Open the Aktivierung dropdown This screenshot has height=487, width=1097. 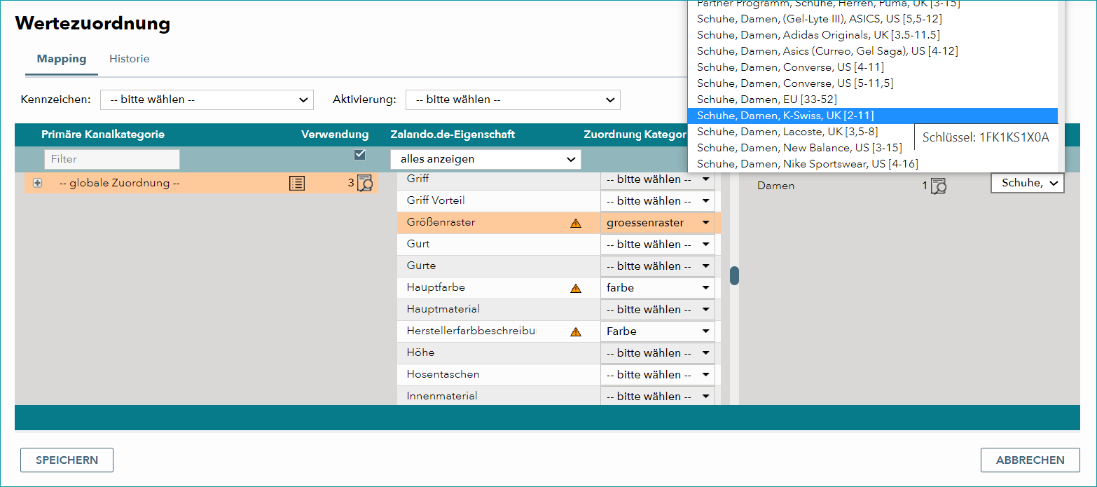tap(513, 100)
